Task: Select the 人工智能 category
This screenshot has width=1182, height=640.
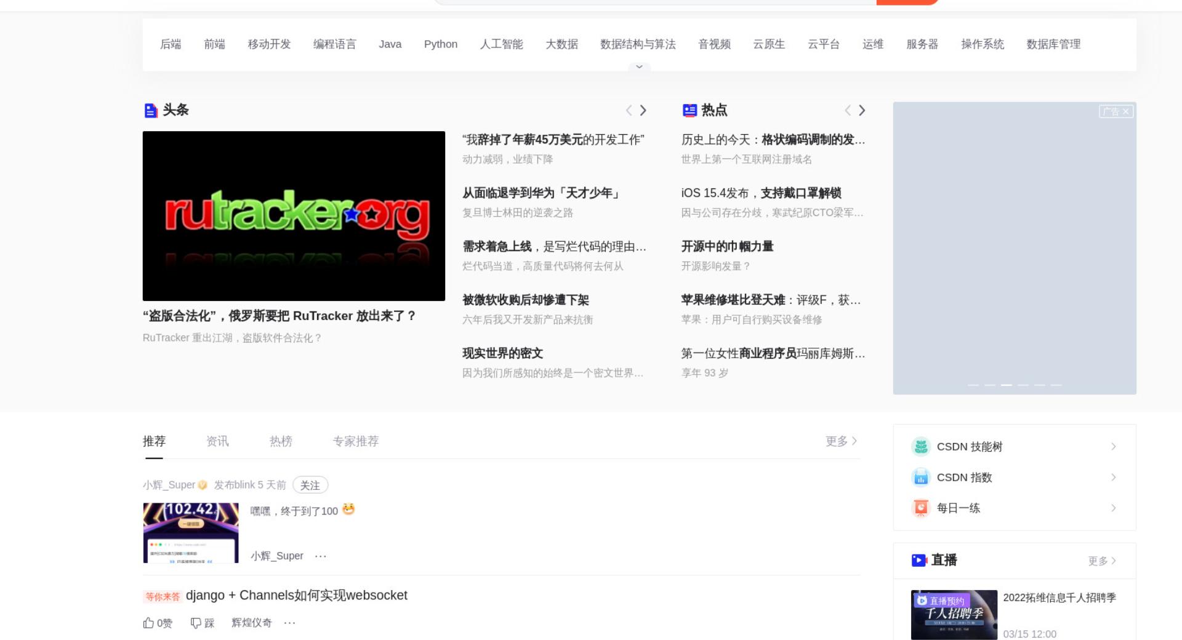Action: tap(501, 44)
